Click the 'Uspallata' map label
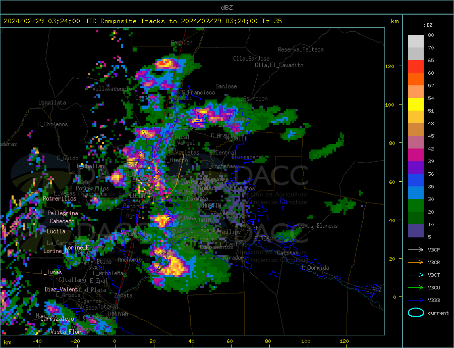Viewport: 454px width, 348px height. tap(52, 103)
